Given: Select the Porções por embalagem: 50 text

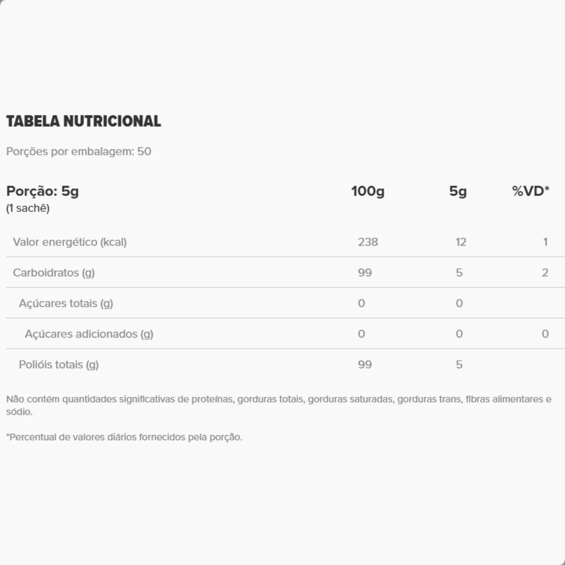Looking at the screenshot, I should click(79, 151).
